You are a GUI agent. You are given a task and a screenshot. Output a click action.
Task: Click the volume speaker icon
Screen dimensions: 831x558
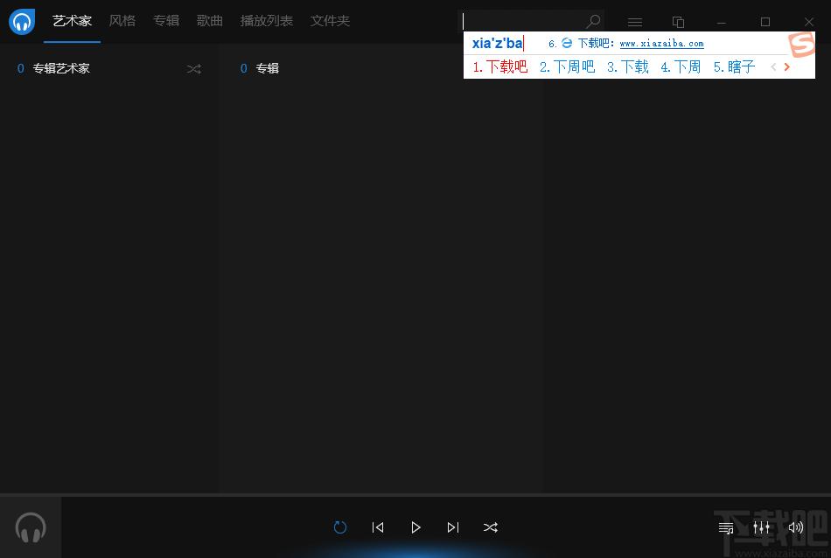point(795,527)
